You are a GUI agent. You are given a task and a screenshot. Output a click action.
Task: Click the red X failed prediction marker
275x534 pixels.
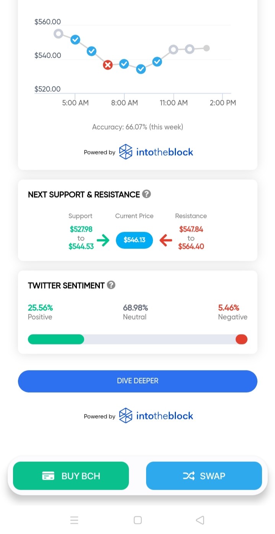(108, 65)
